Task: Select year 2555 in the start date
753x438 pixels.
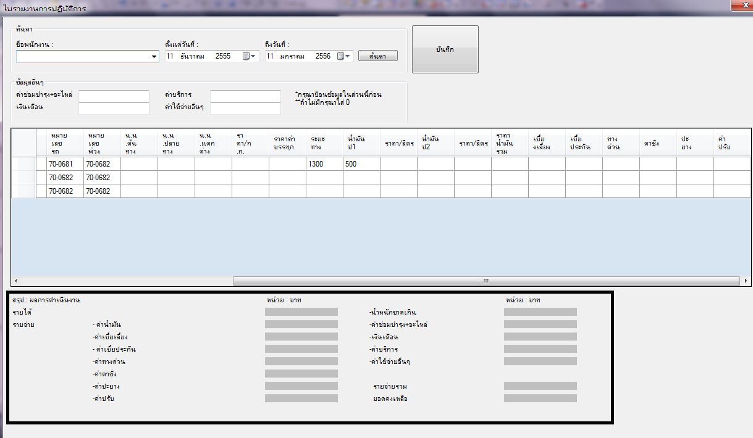Action: pos(223,56)
